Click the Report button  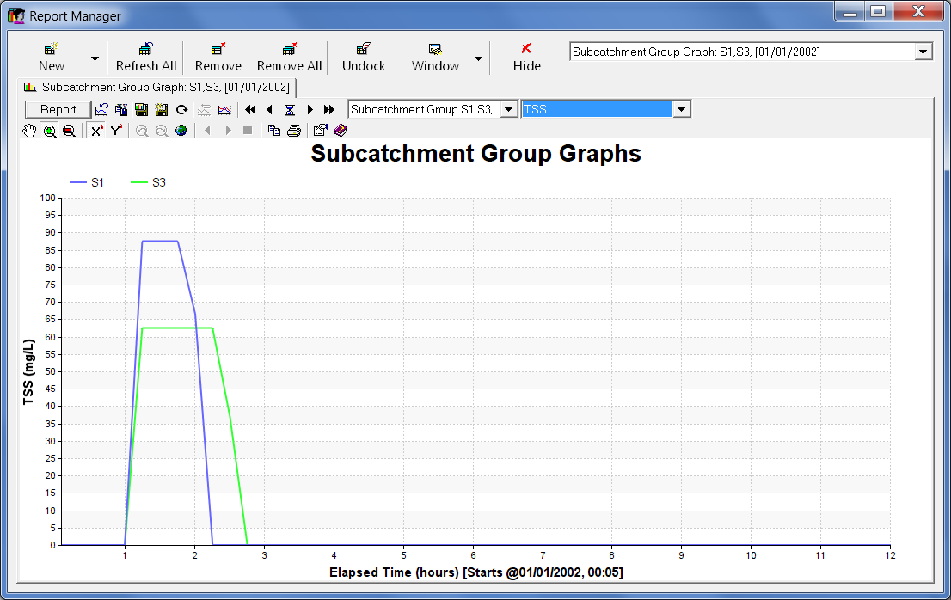coord(58,109)
